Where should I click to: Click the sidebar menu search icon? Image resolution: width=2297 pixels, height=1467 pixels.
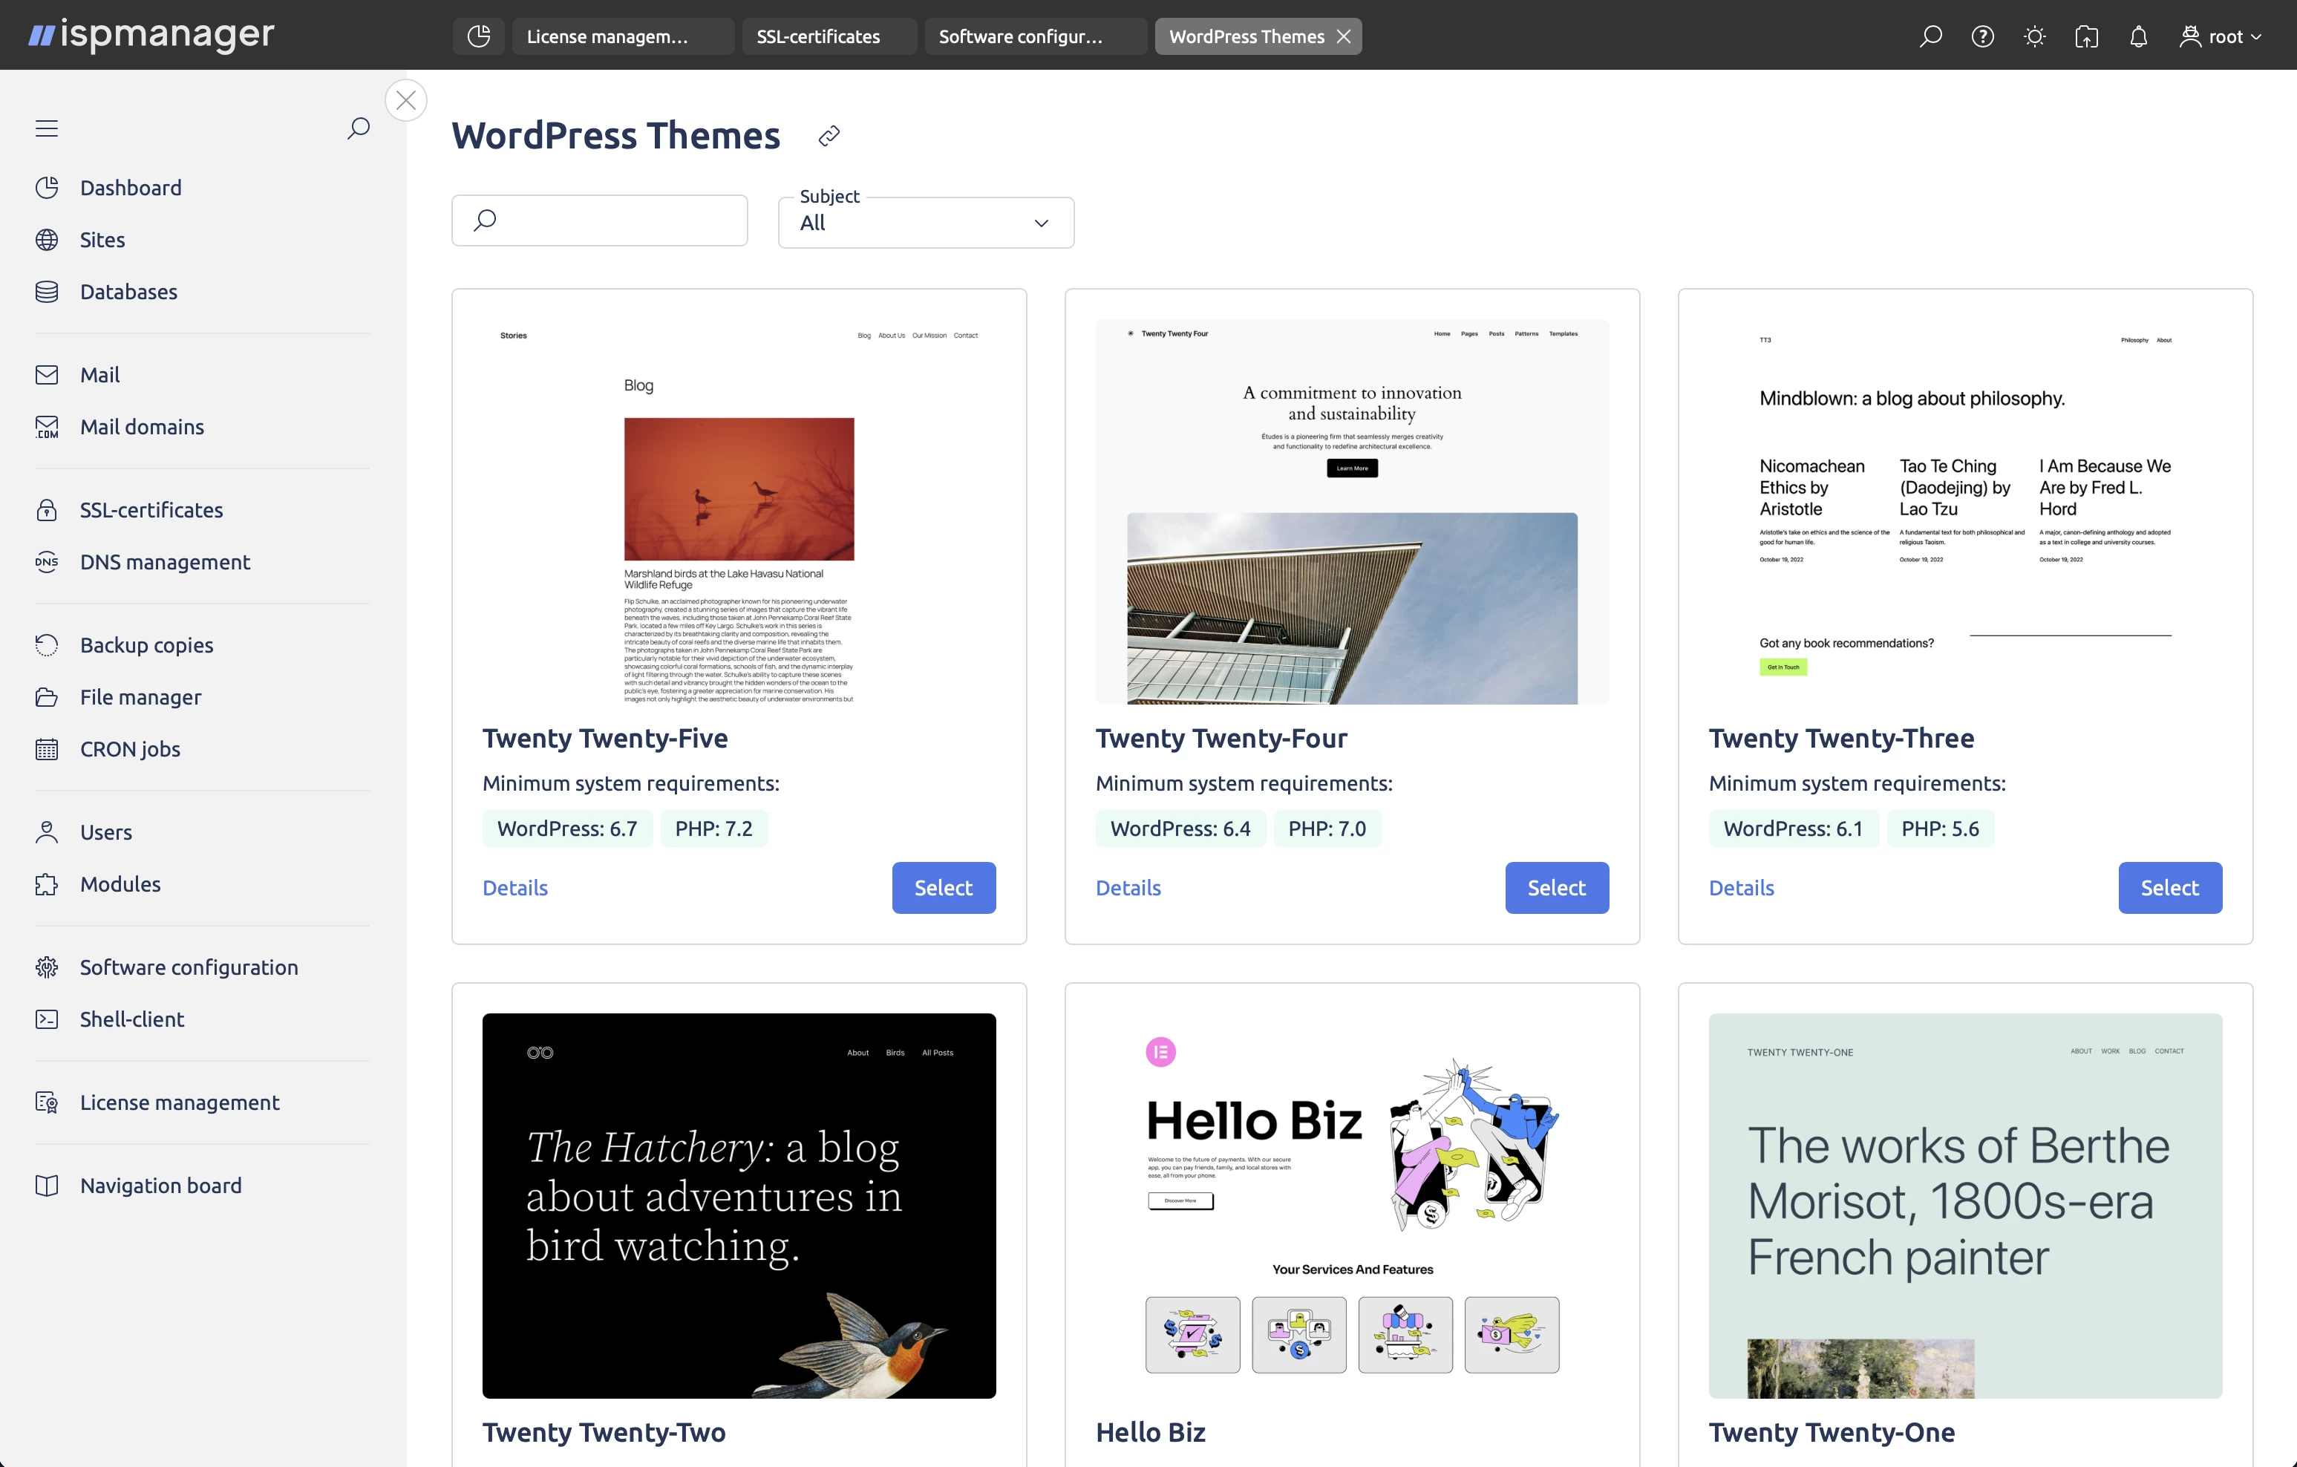coord(359,128)
